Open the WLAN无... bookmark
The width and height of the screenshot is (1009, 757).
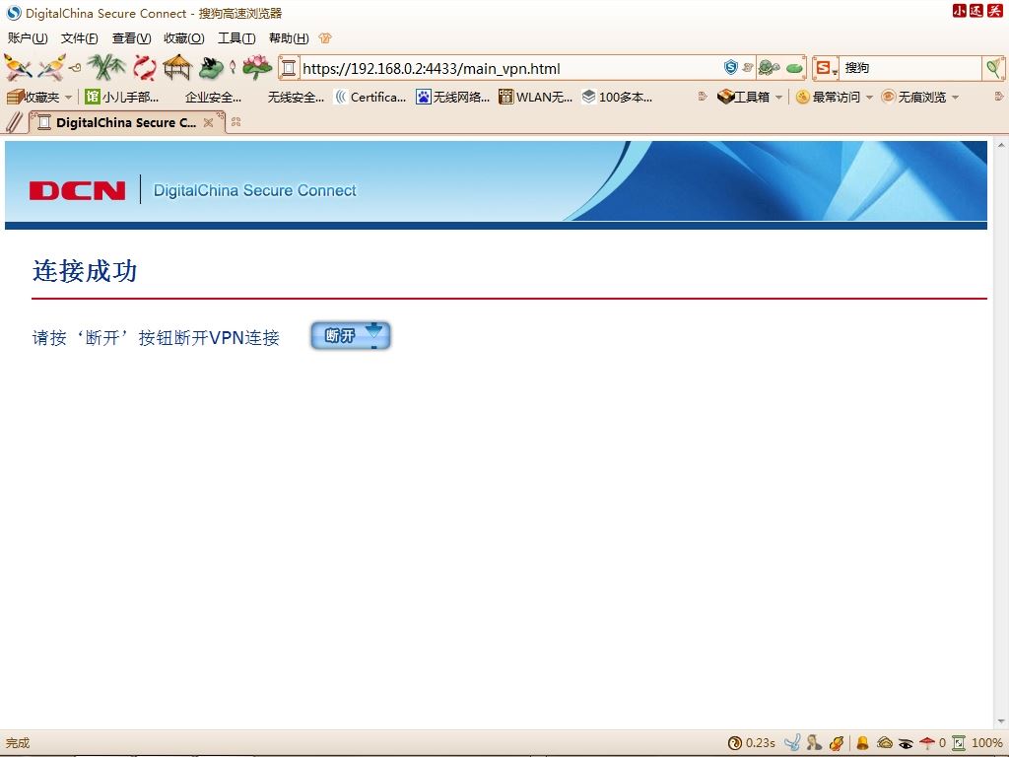coord(535,98)
